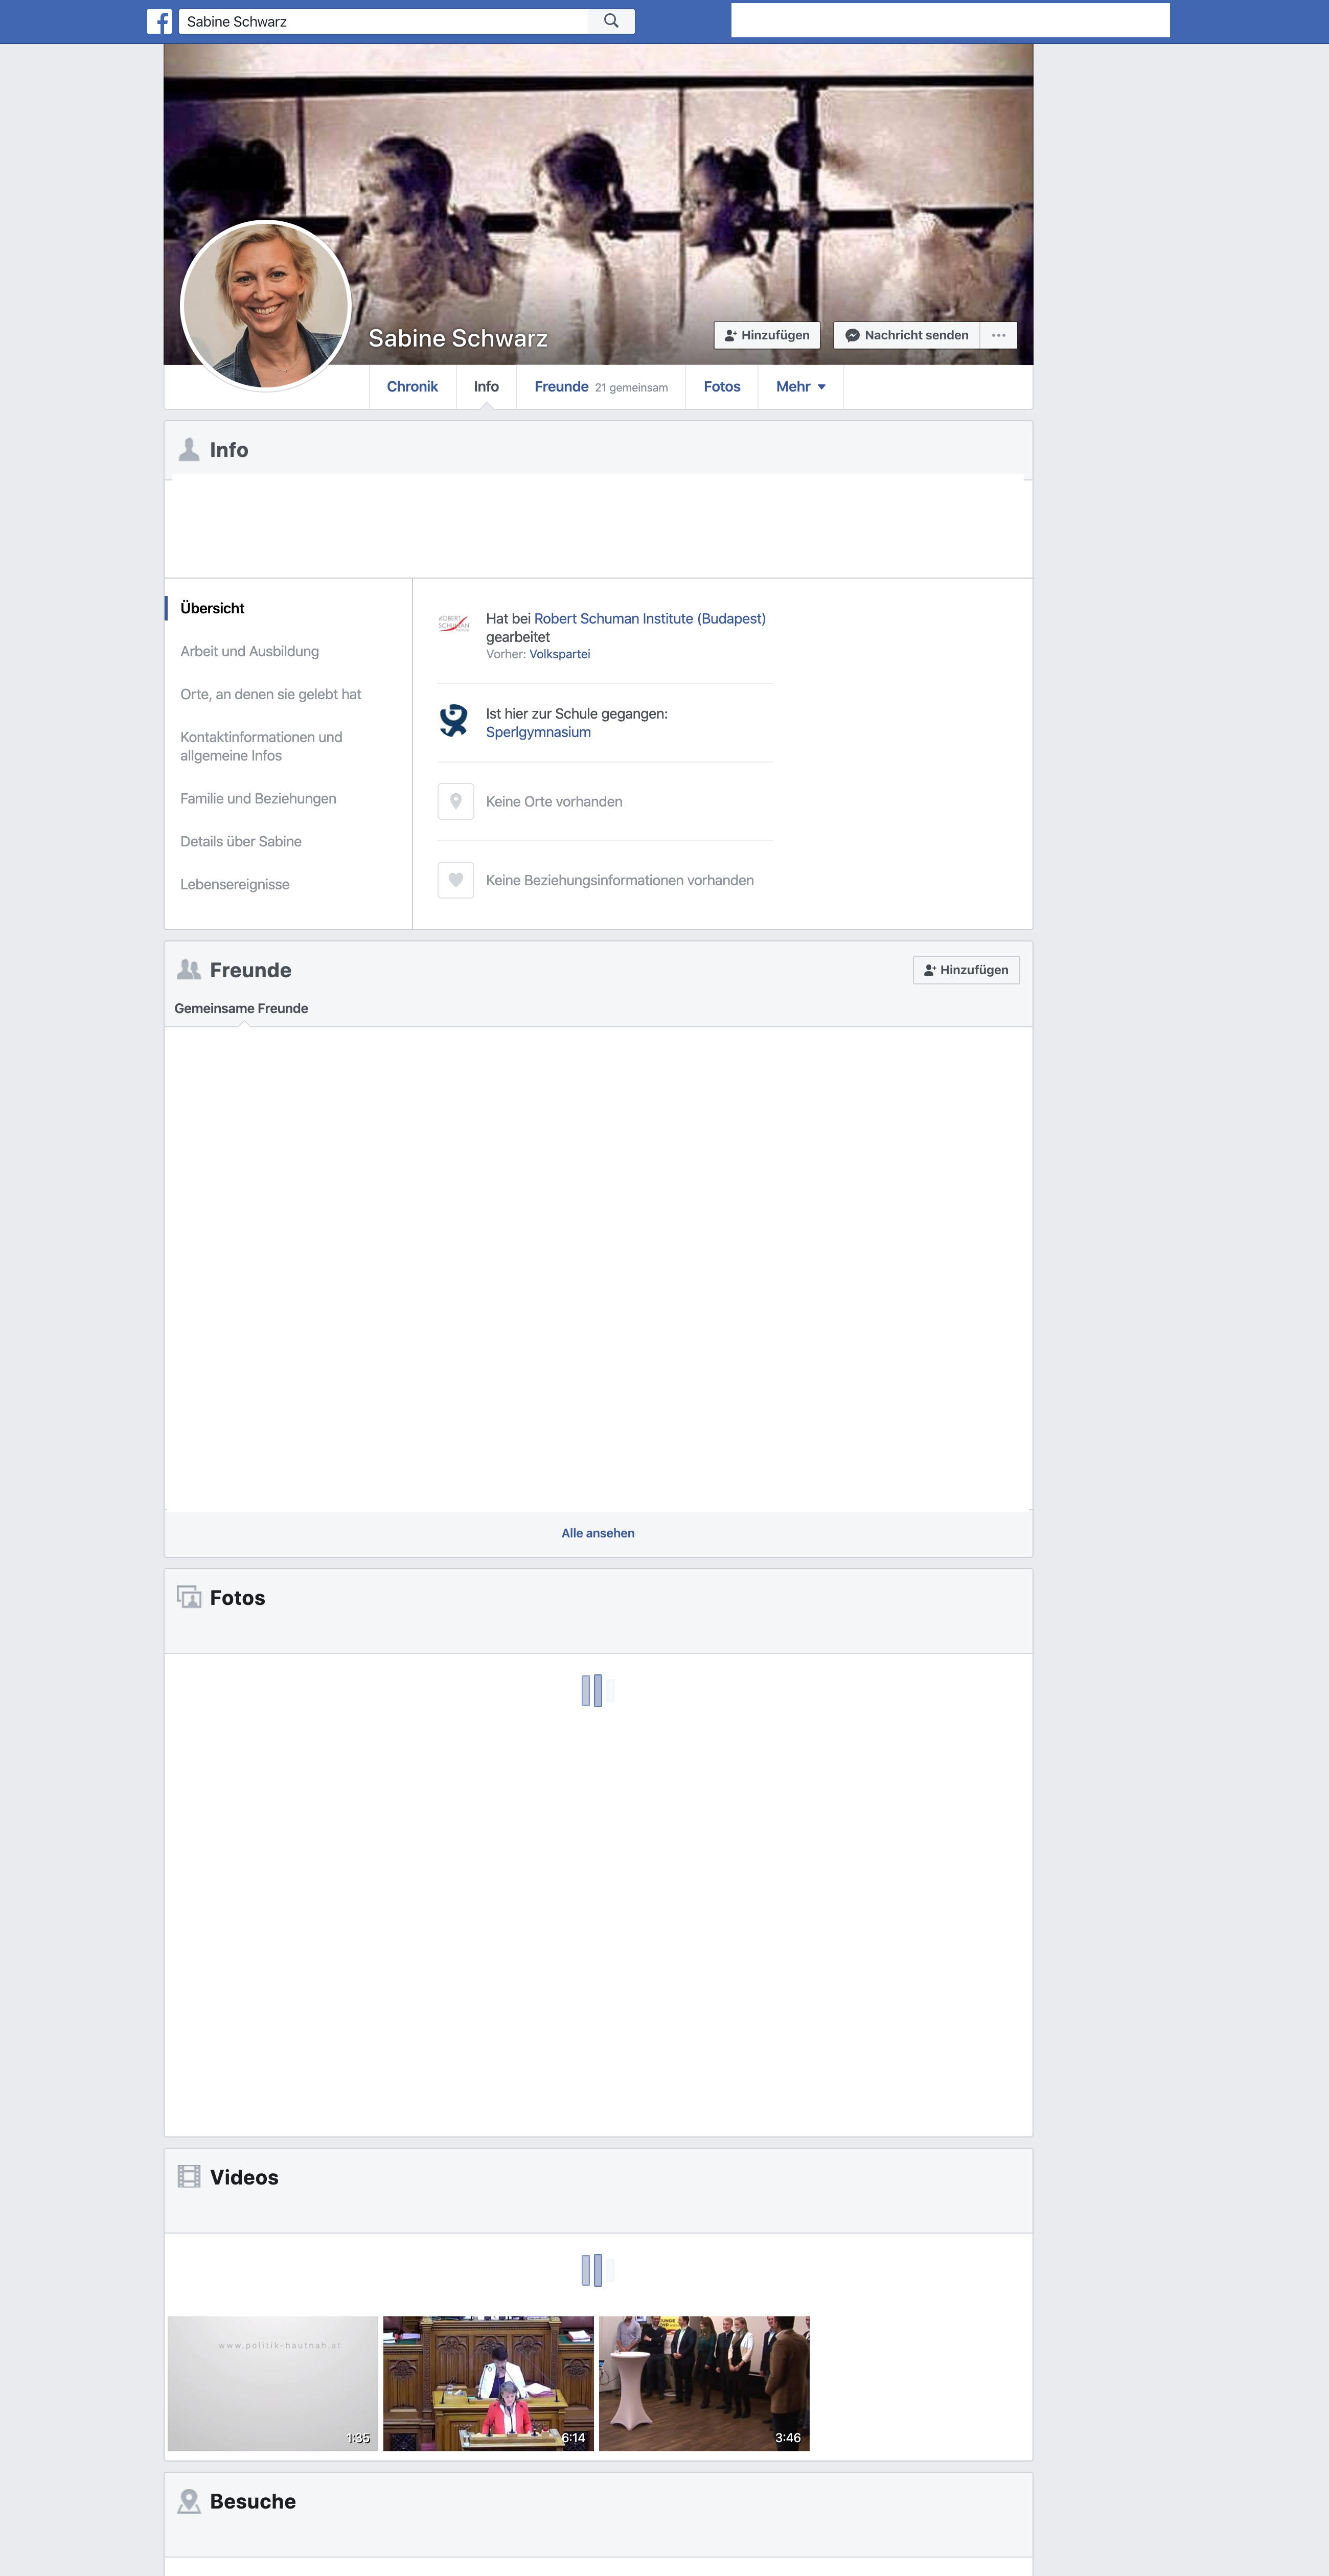Open Robert Schuman Institute (Budapest) link
The height and width of the screenshot is (2576, 1329).
pos(650,619)
